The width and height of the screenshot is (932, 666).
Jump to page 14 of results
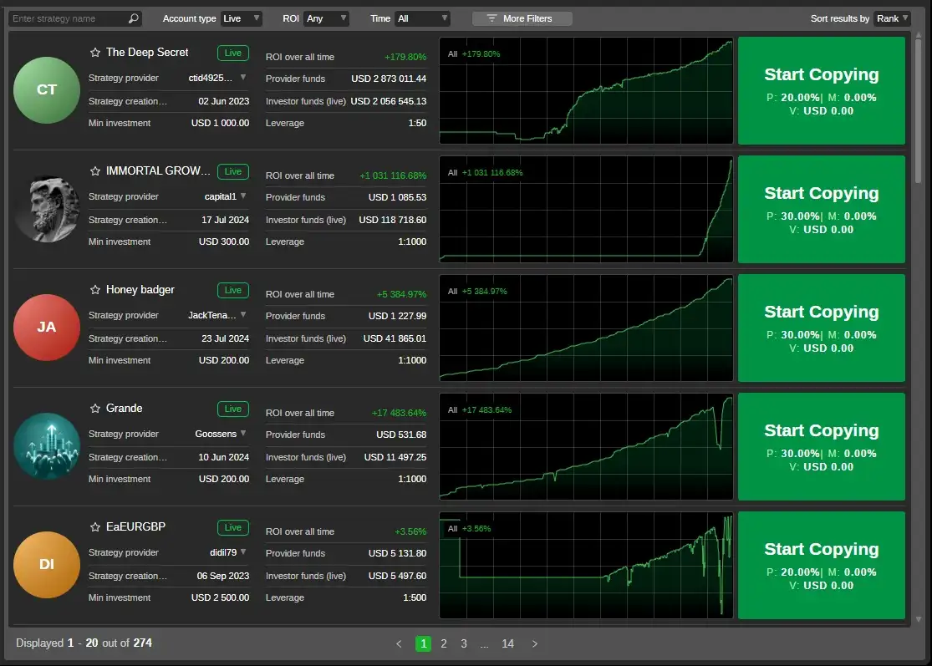click(x=507, y=643)
